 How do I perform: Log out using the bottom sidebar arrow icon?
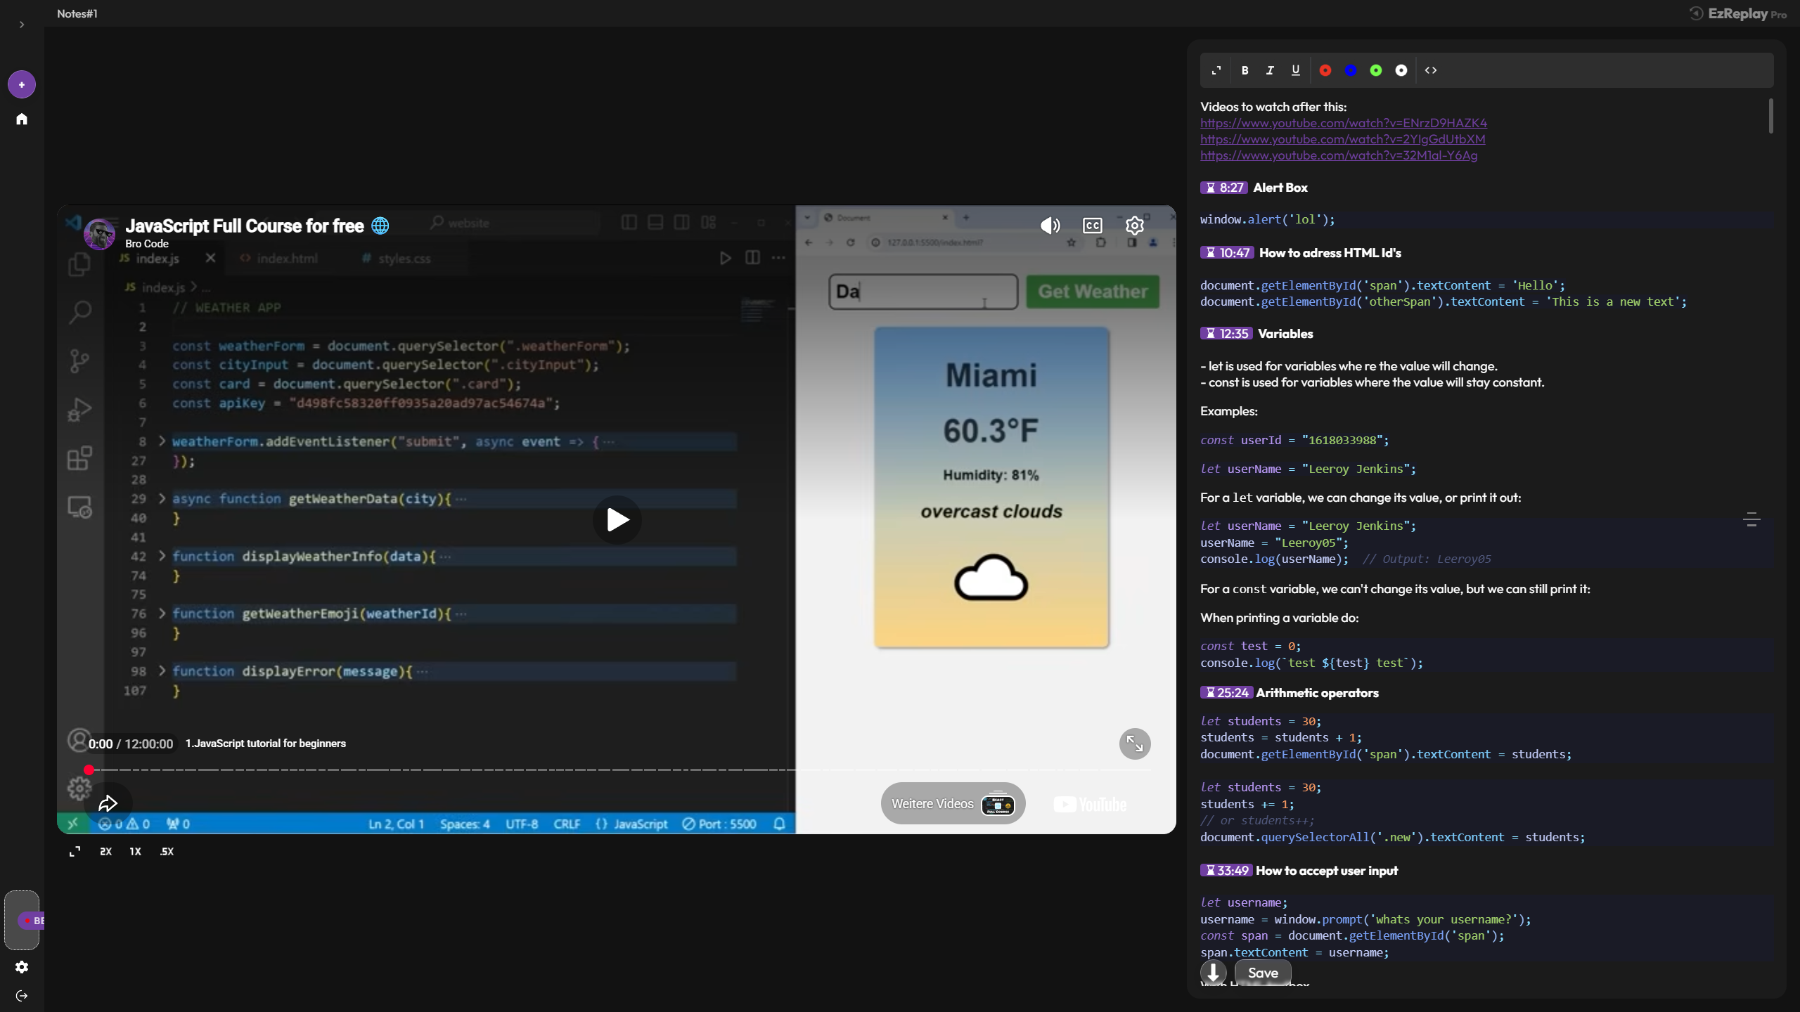click(x=21, y=995)
